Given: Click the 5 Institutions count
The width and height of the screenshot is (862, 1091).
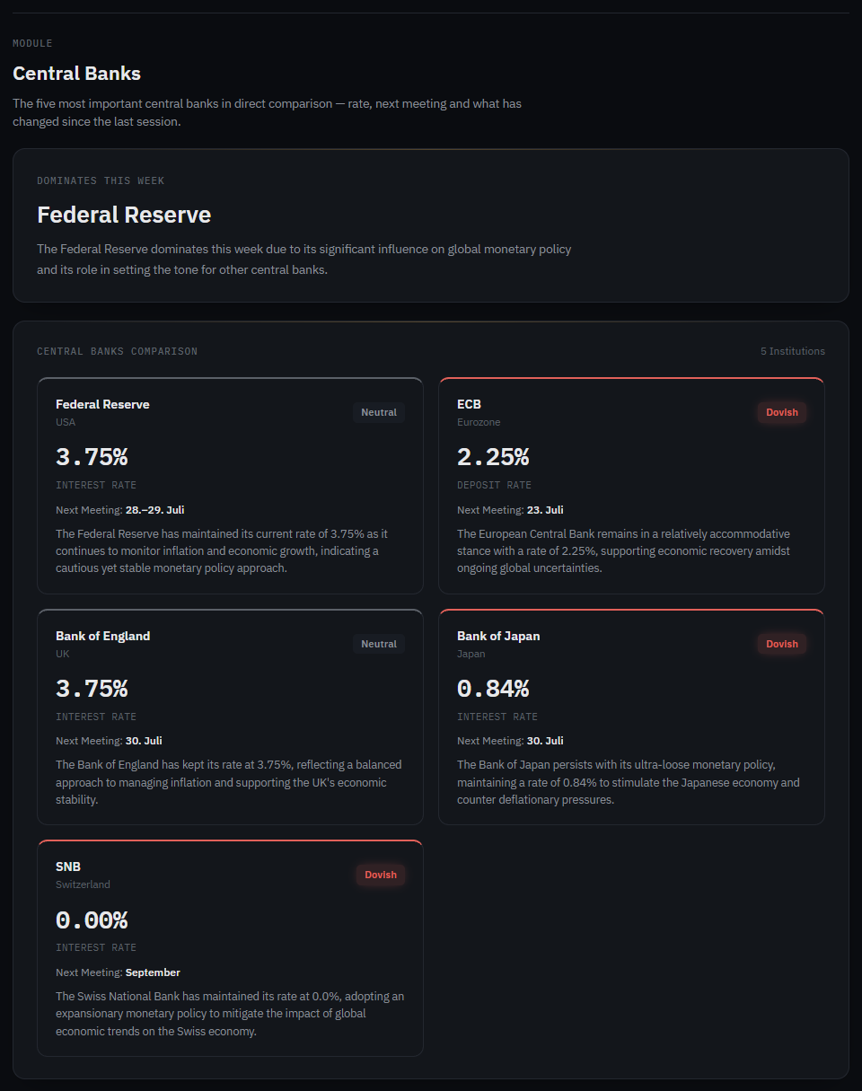Looking at the screenshot, I should 793,351.
